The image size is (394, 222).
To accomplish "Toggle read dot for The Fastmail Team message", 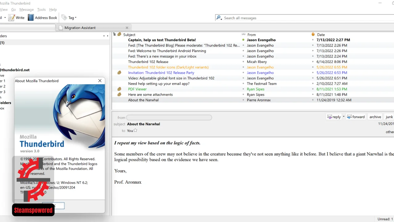I will pos(243,84).
